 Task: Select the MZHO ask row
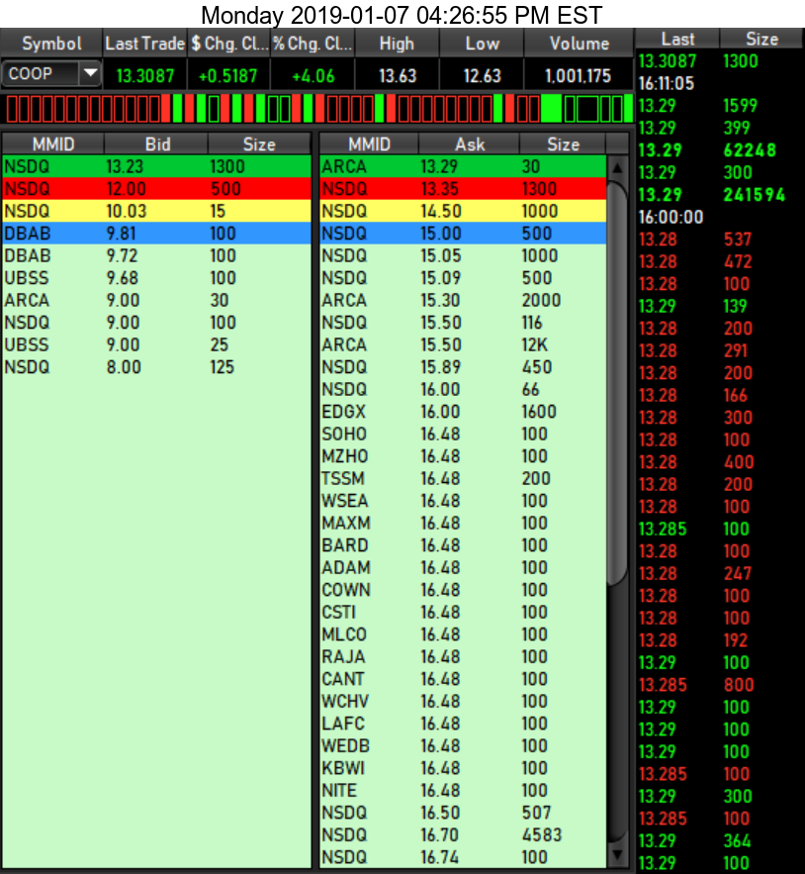pyautogui.click(x=463, y=456)
